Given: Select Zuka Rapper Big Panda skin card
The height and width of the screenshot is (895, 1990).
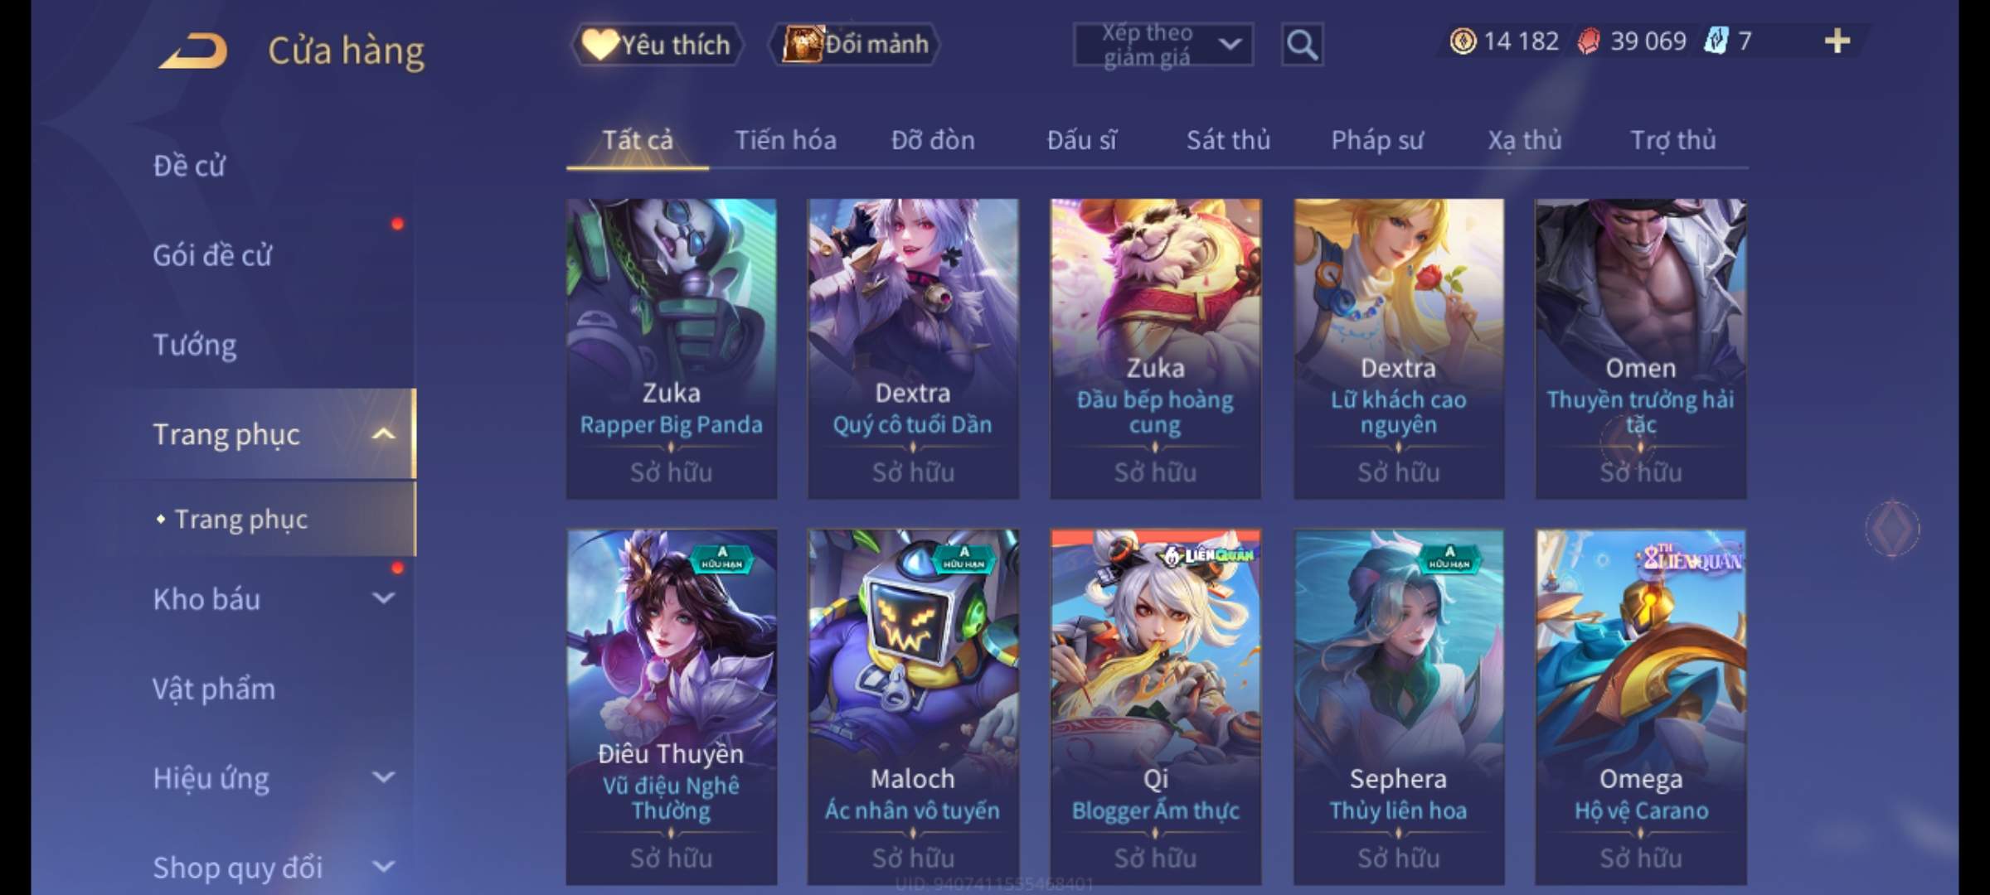Looking at the screenshot, I should (x=671, y=349).
